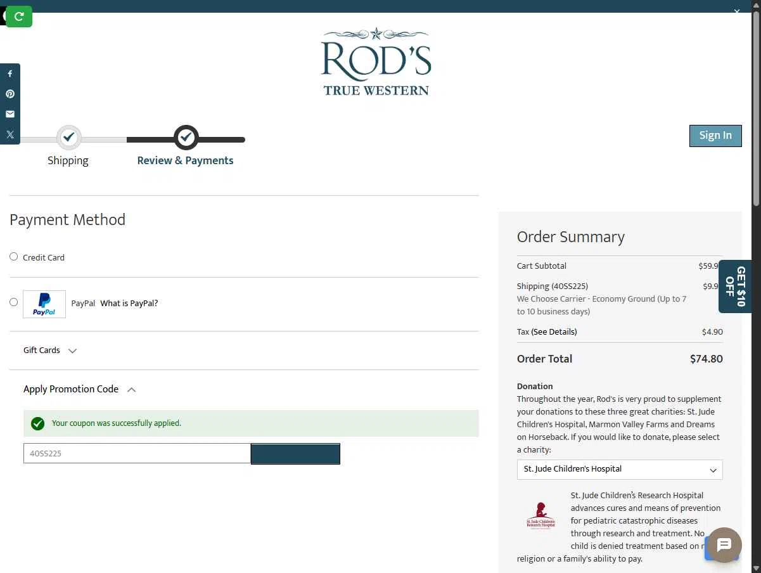This screenshot has width=761, height=573.
Task: Select Credit Card payment method
Action: [x=13, y=257]
